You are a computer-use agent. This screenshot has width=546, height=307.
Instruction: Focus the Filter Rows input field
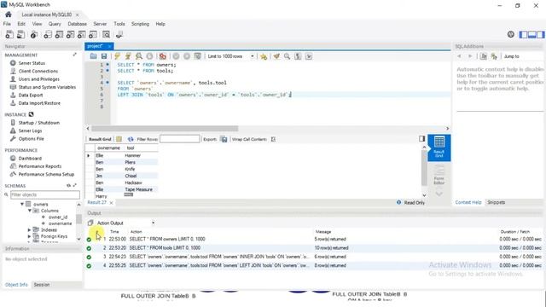point(180,139)
